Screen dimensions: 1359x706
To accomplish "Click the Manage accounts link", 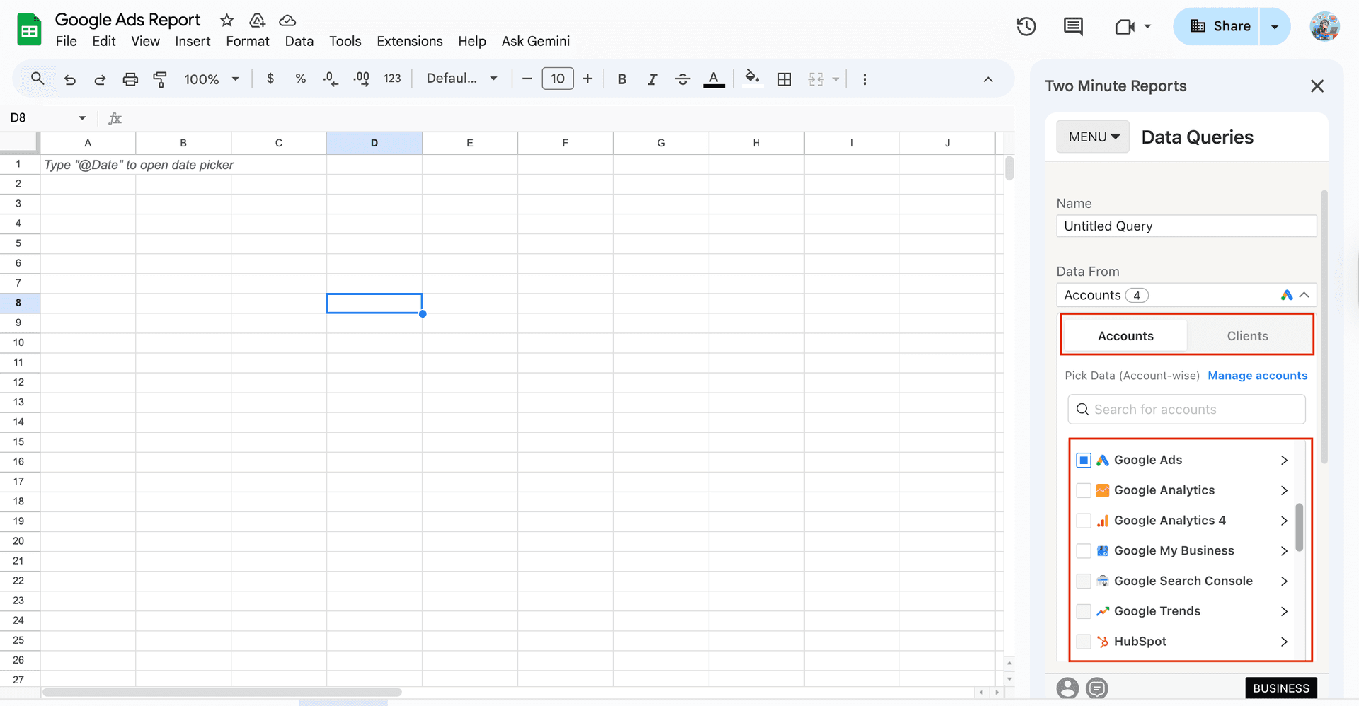I will pos(1258,376).
